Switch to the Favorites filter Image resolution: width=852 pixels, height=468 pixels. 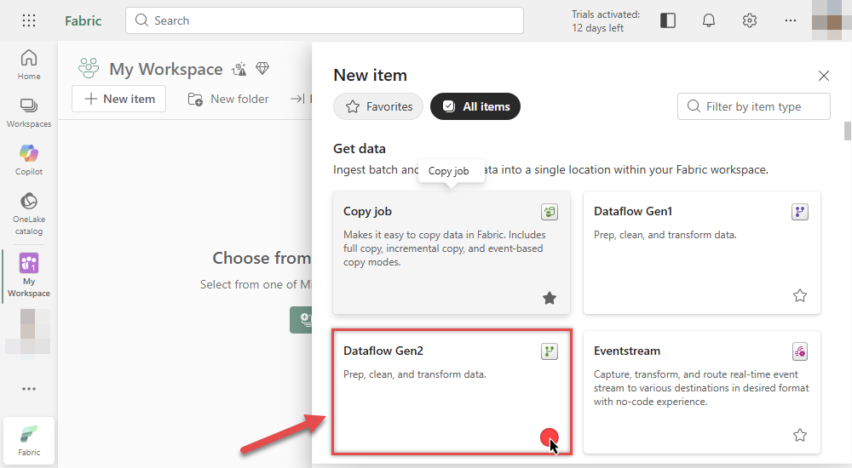coord(378,106)
